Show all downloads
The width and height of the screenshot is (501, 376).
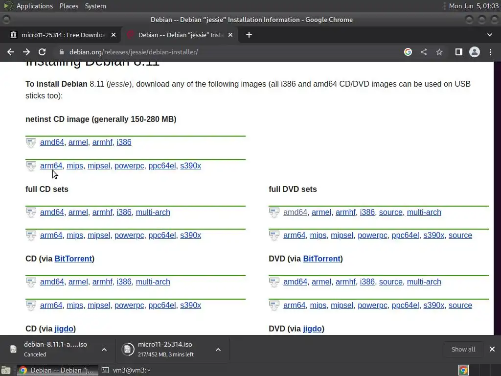pos(463,349)
